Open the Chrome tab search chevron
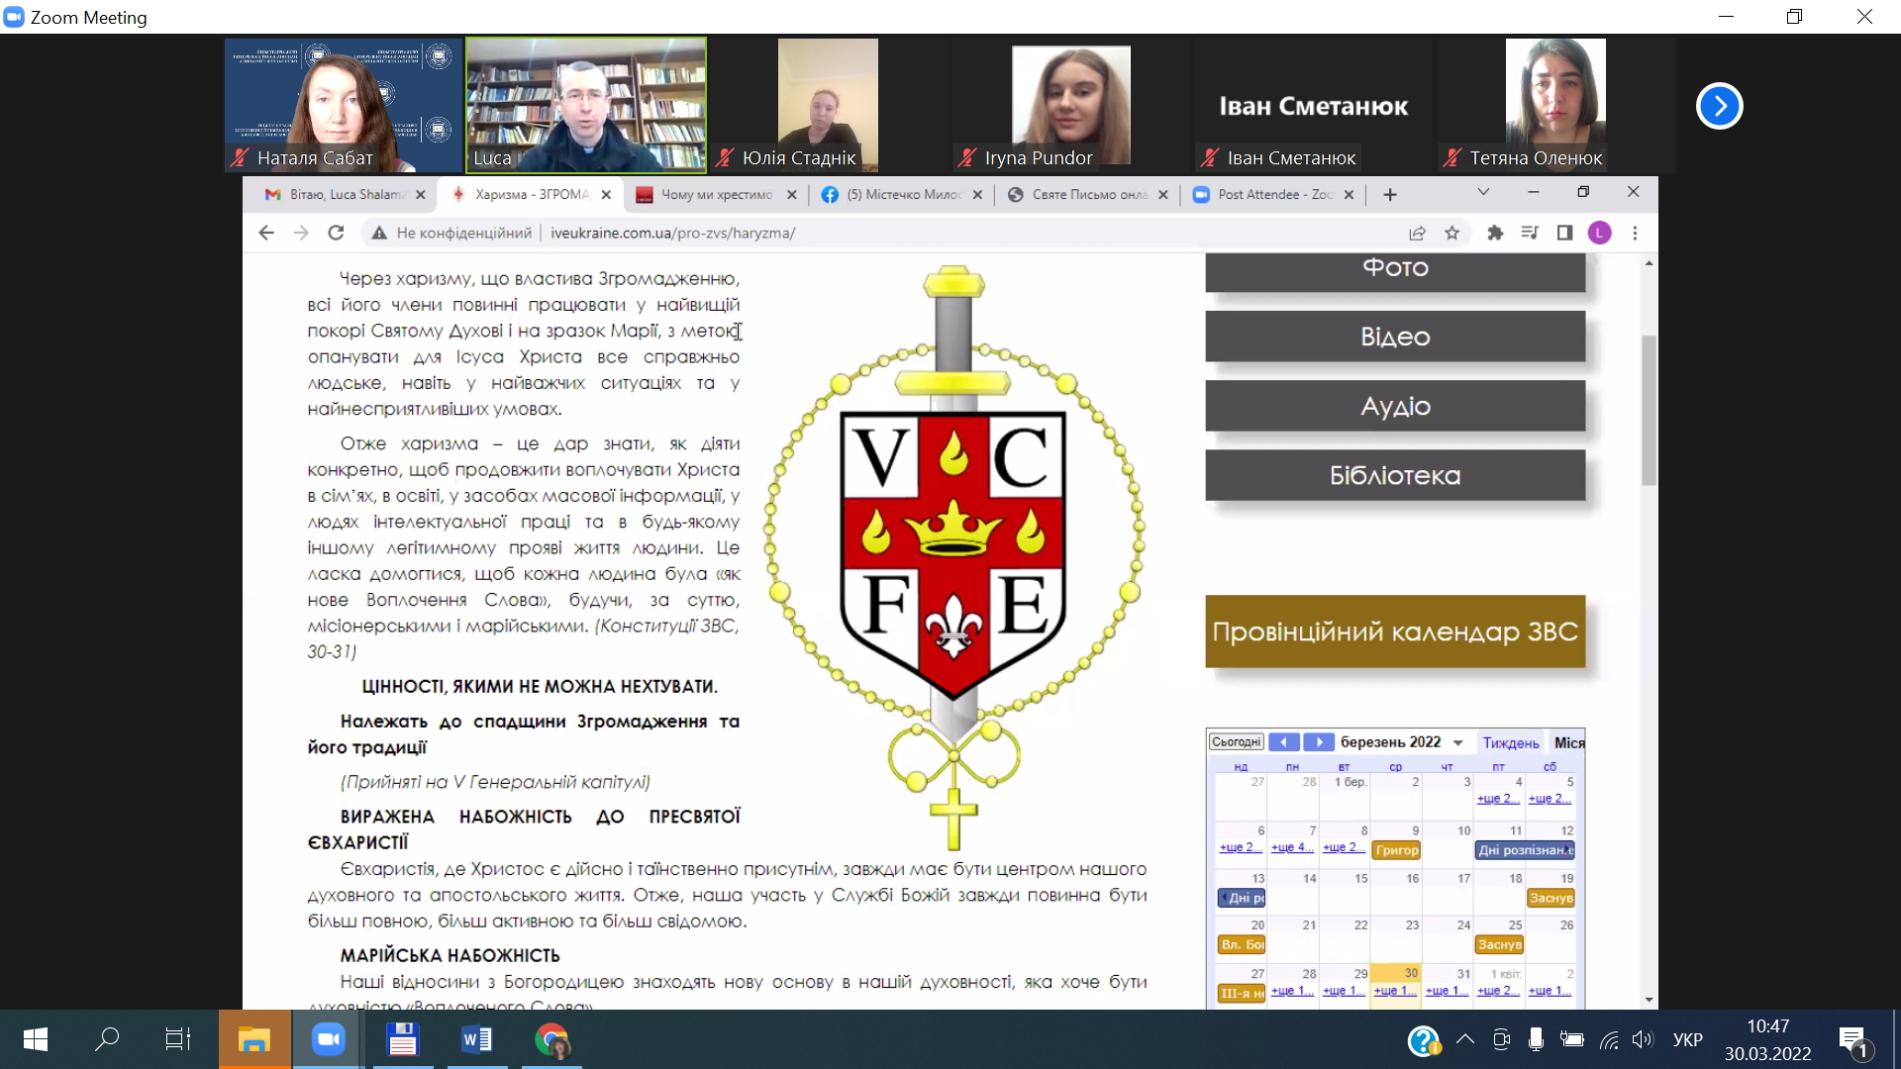Image resolution: width=1901 pixels, height=1069 pixels. pos(1483,192)
